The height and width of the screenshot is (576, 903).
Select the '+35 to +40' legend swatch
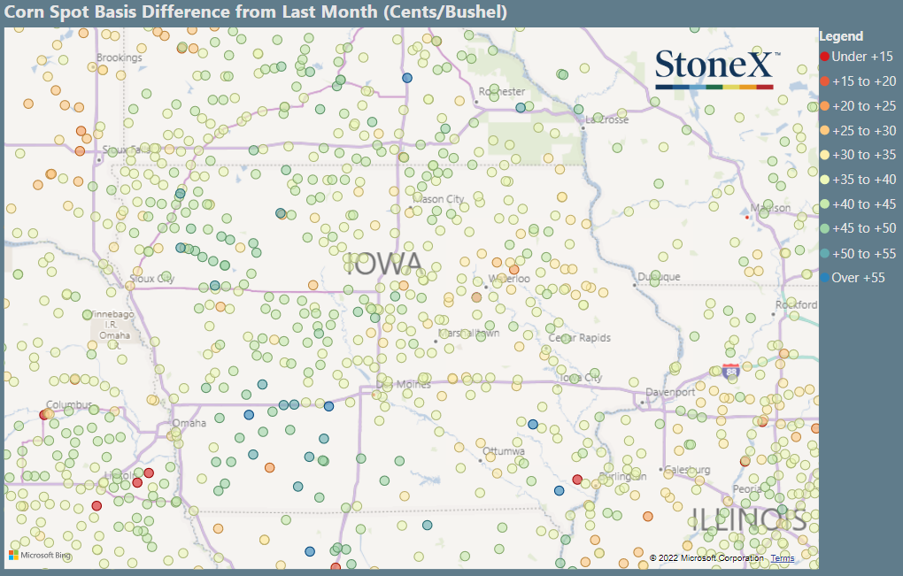pyautogui.click(x=824, y=180)
